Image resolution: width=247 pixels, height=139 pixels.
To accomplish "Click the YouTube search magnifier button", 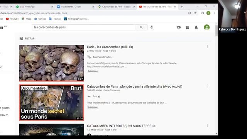I will [x=142, y=27].
